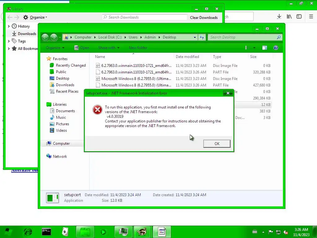Sort by the Size column header
Image resolution: width=317 pixels, height=238 pixels.
tap(260, 57)
